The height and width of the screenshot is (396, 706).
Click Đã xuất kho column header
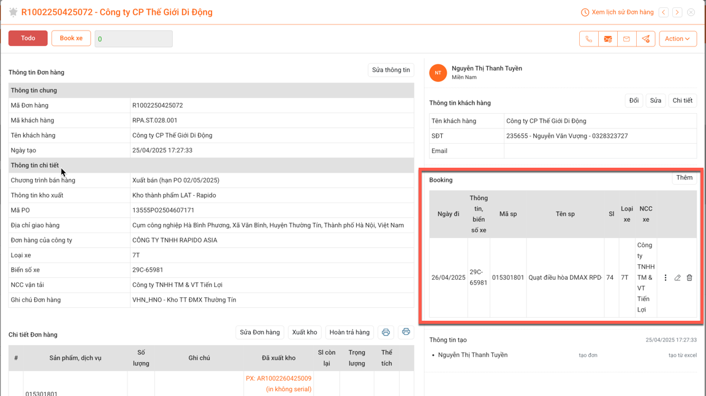pos(279,358)
